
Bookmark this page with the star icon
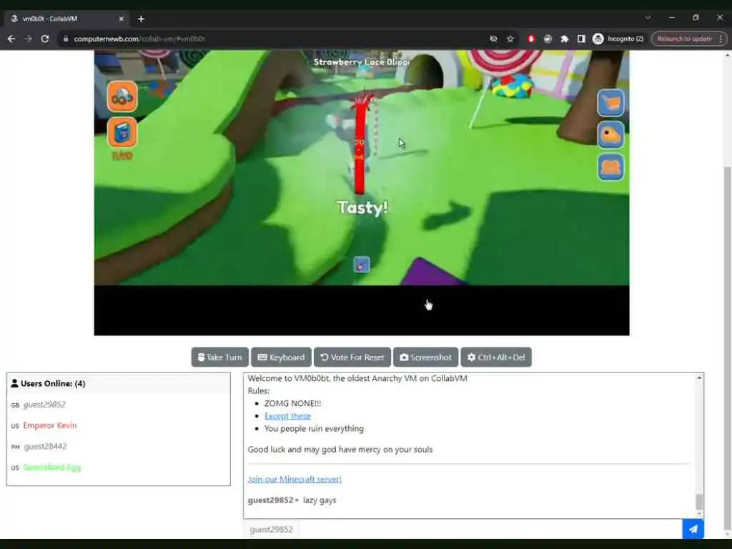(510, 39)
